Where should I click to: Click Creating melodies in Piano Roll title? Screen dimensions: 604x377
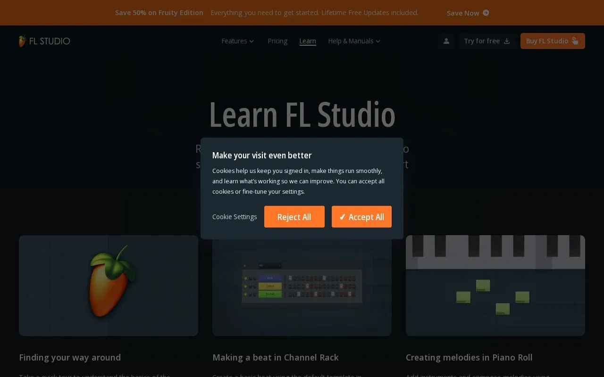click(469, 358)
